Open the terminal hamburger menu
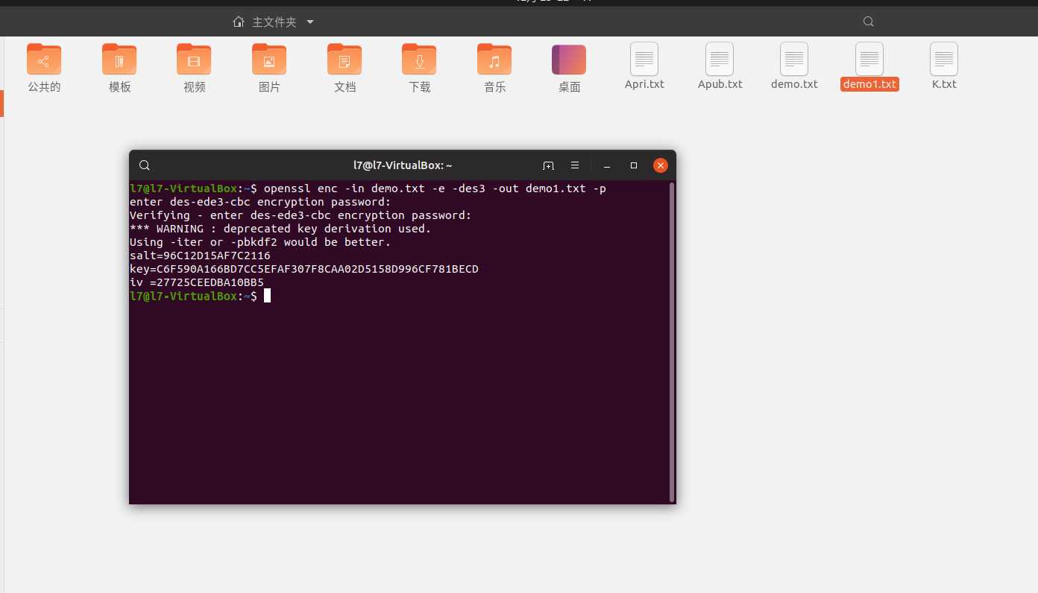The width and height of the screenshot is (1038, 593). [575, 165]
